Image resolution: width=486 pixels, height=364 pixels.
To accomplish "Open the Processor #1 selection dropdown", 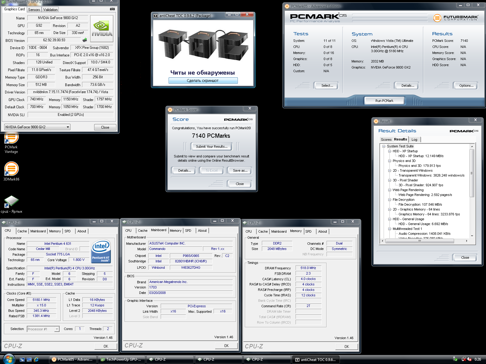I will pyautogui.click(x=43, y=329).
